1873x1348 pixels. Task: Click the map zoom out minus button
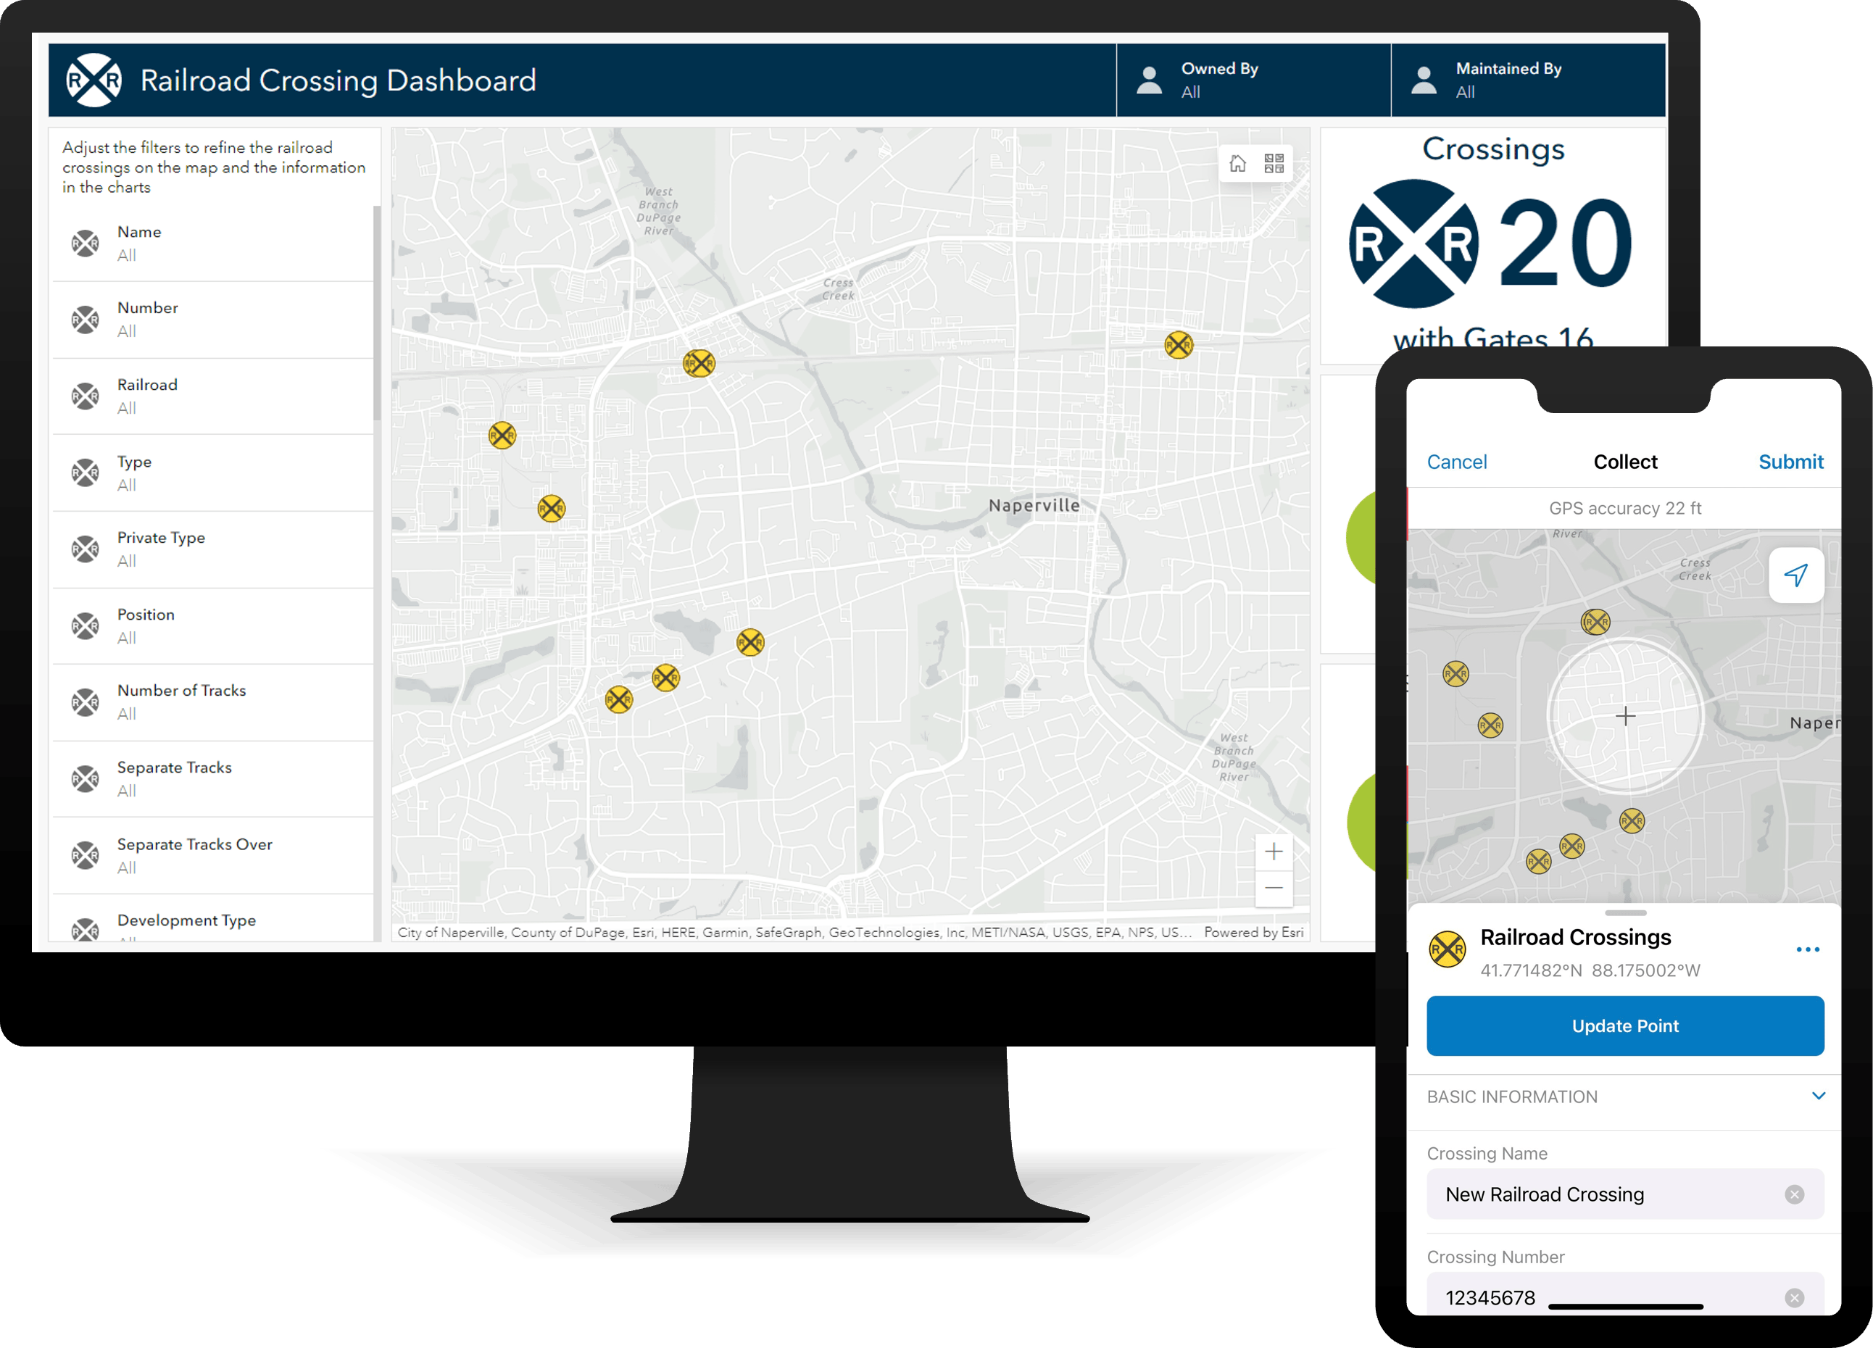coord(1274,889)
